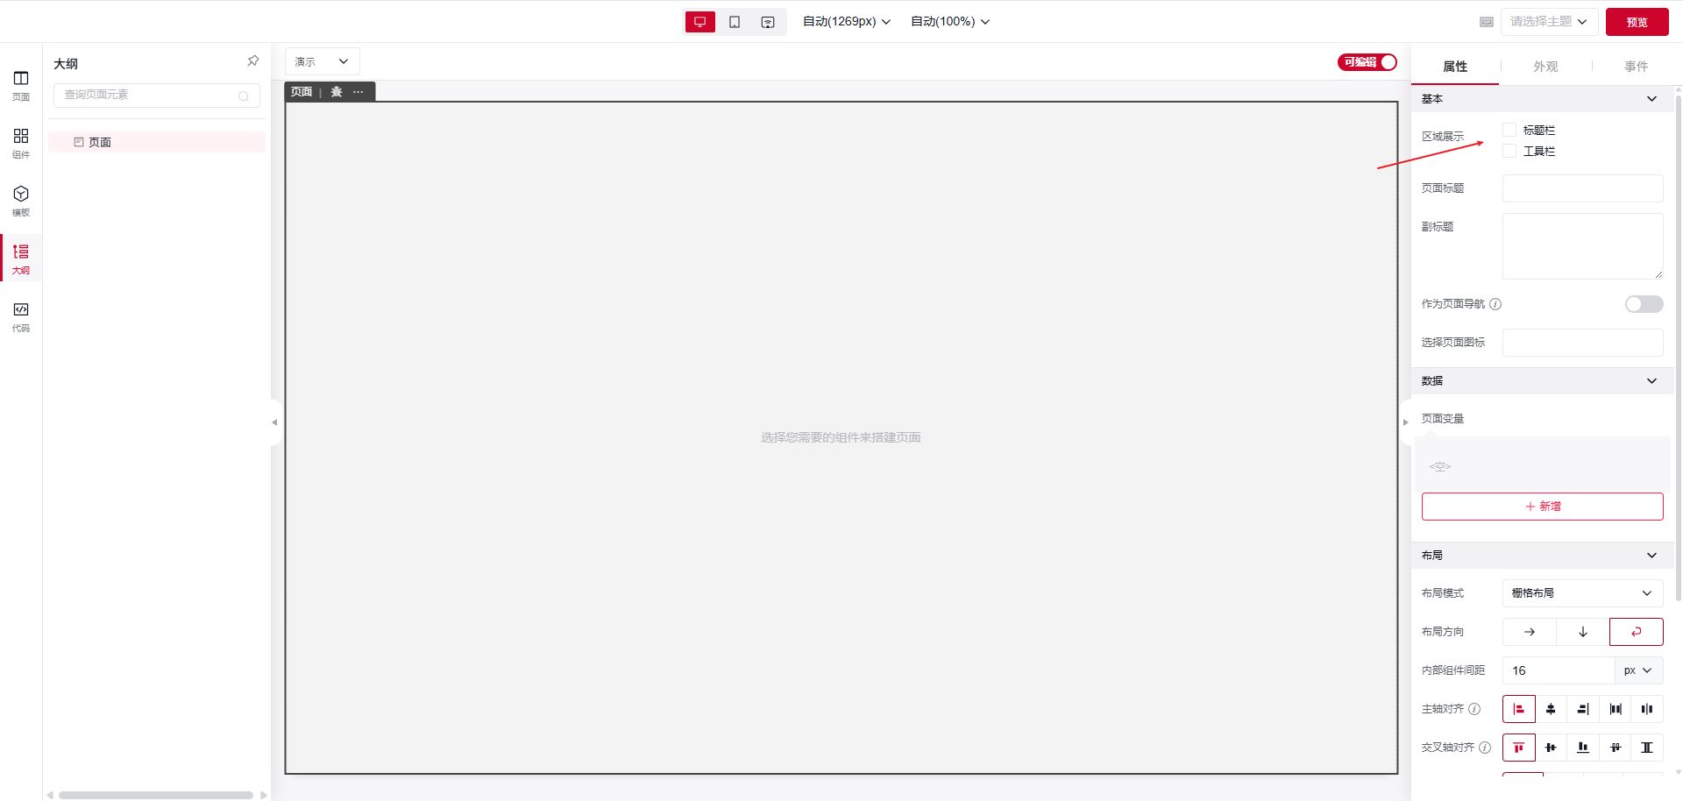Screen dimensions: 1683x801
Task: Switch to the 外观 tab
Action: click(1545, 67)
